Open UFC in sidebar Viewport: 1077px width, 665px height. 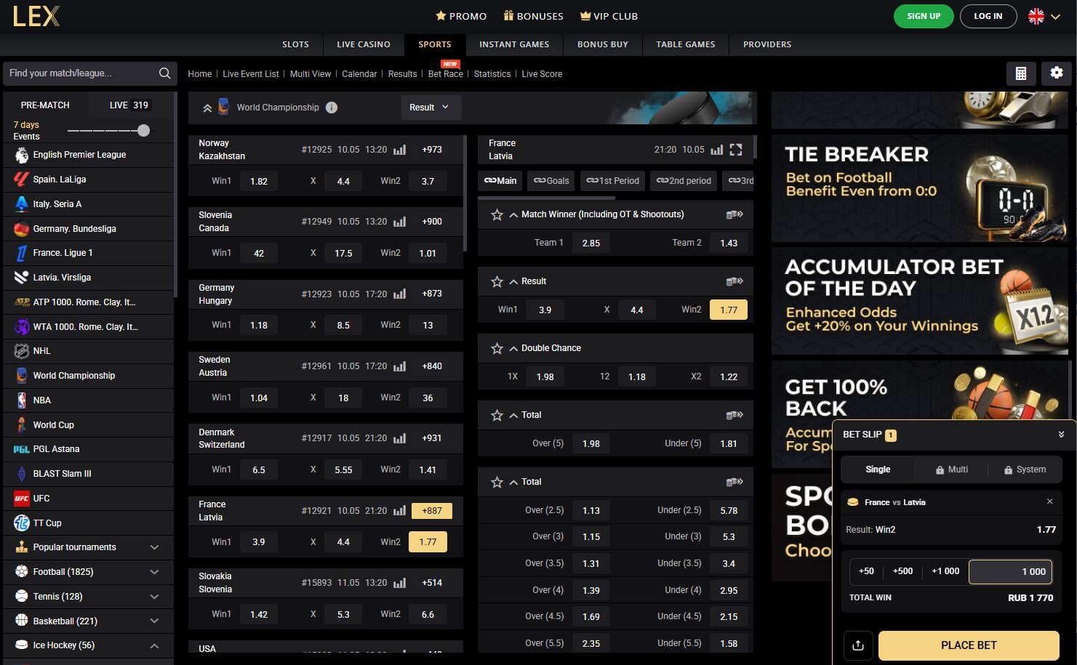click(88, 499)
